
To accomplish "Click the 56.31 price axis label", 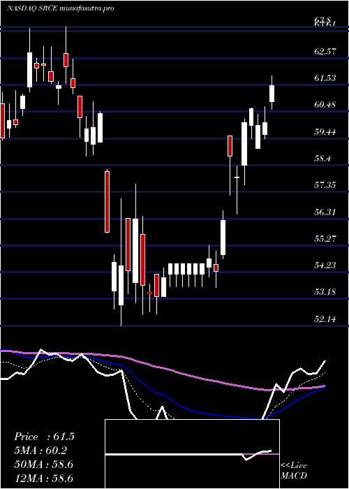I will point(325,212).
